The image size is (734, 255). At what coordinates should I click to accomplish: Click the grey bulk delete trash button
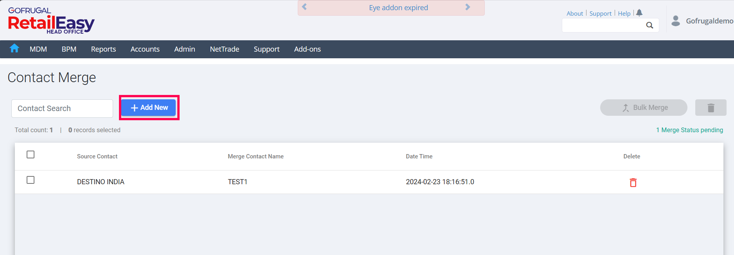coord(711,108)
